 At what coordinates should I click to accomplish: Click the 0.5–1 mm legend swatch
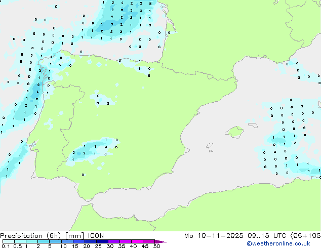tap(20, 241)
